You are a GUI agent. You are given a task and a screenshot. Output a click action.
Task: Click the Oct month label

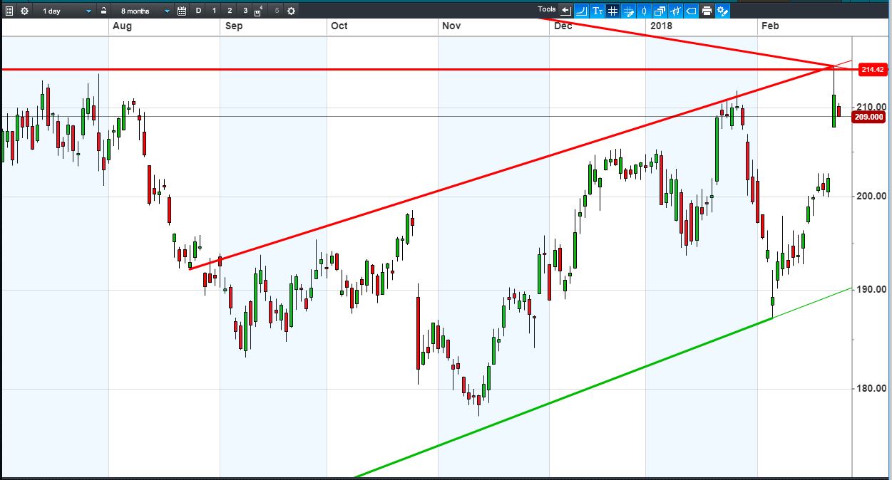pos(339,26)
